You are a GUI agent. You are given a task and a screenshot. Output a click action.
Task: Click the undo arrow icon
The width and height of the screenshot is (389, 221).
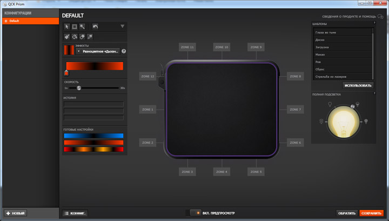pyautogui.click(x=95, y=26)
